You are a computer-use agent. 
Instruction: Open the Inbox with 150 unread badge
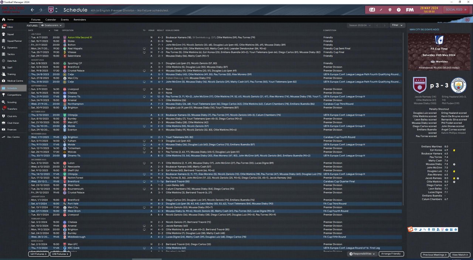(x=13, y=27)
